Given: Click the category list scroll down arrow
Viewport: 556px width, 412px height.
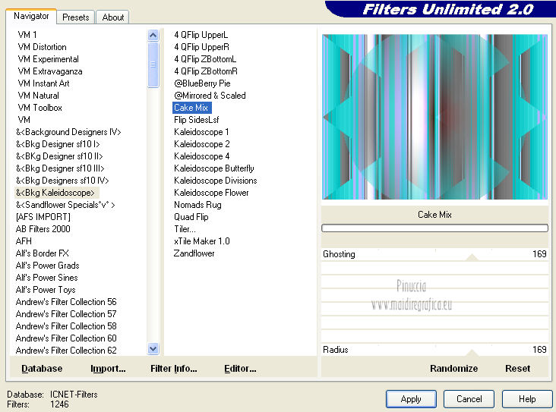Looking at the screenshot, I should 153,348.
